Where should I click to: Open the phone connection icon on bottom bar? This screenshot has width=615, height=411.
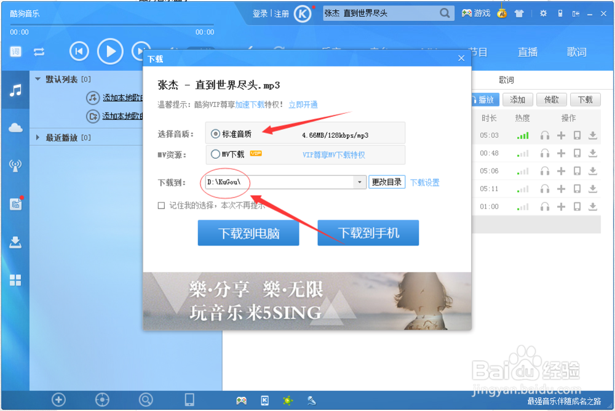click(x=189, y=400)
